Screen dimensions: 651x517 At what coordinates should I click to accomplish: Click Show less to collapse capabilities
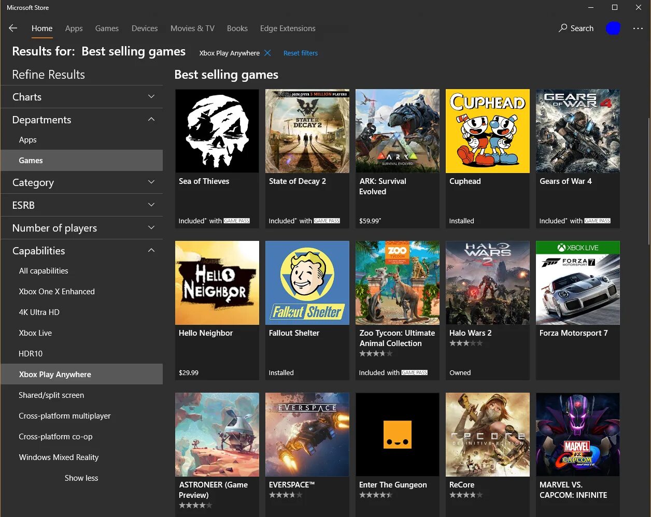click(x=81, y=478)
